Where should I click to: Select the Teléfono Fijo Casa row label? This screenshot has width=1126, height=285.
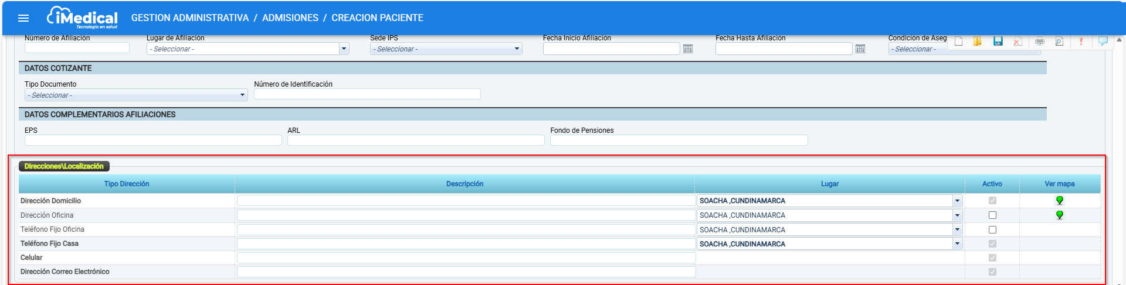pyautogui.click(x=49, y=243)
